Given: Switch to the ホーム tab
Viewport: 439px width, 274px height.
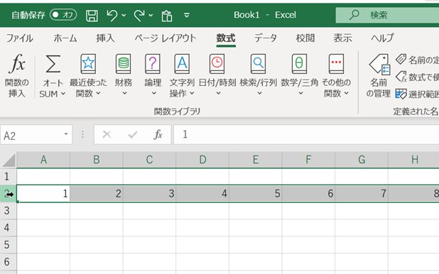Looking at the screenshot, I should coord(65,38).
